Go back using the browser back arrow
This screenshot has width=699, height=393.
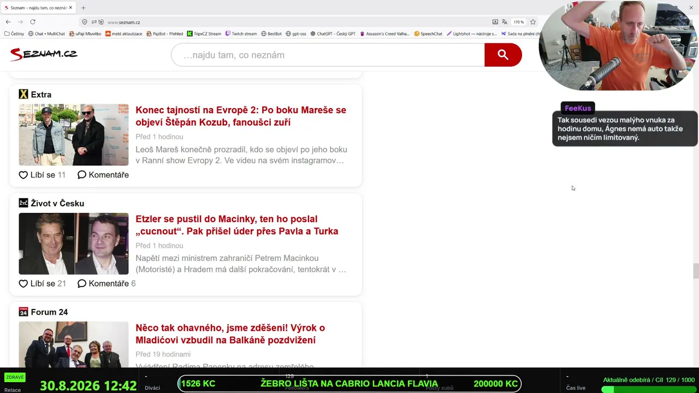click(x=8, y=22)
